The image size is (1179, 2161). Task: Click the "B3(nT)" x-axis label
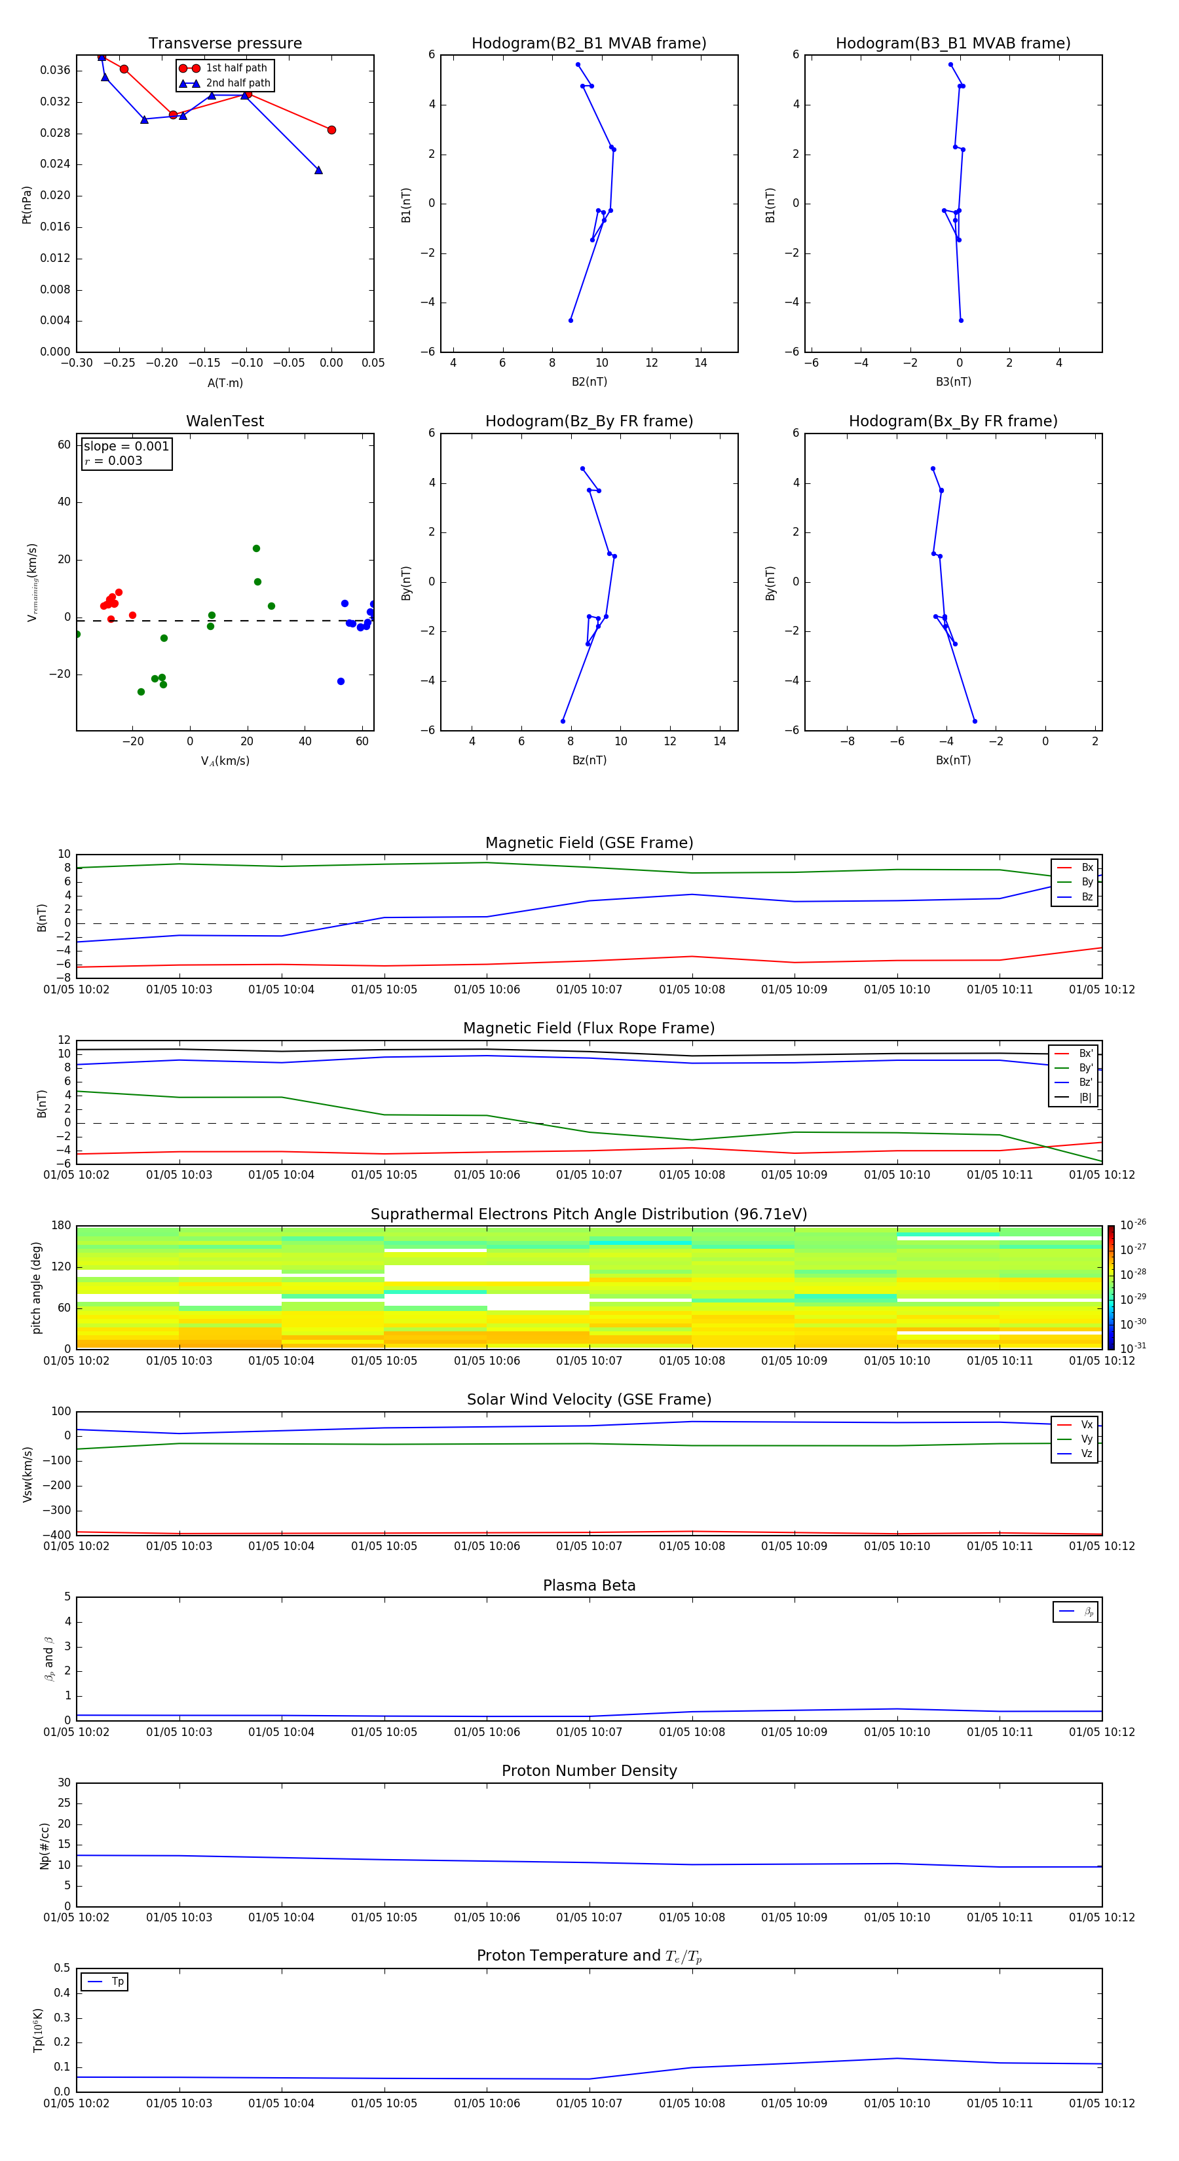[953, 382]
